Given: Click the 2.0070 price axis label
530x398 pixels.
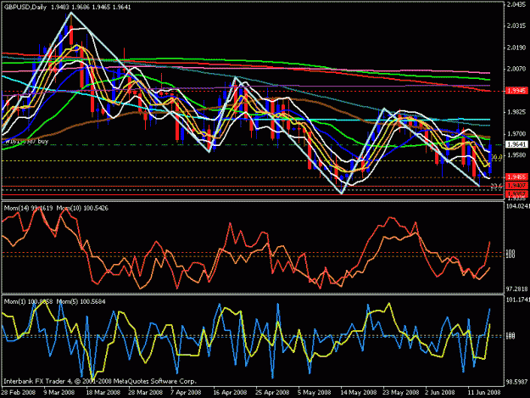Looking at the screenshot, I should tap(516, 69).
